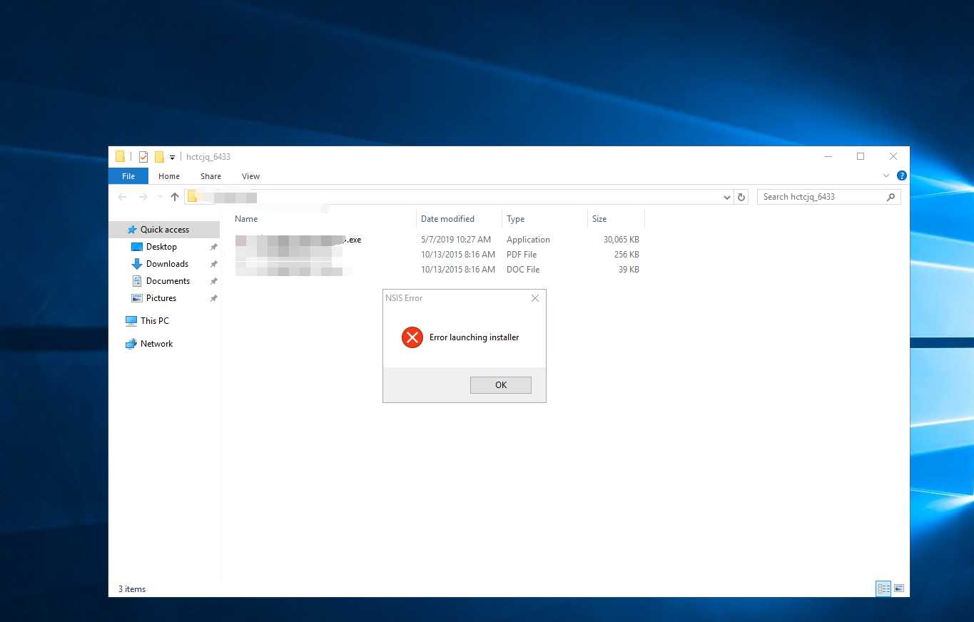Click the search magnifier icon
The width and height of the screenshot is (974, 622).
(x=891, y=197)
